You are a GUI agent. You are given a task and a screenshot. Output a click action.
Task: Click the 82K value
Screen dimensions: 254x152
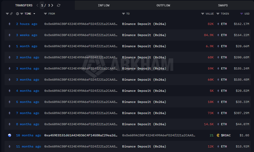(211, 24)
